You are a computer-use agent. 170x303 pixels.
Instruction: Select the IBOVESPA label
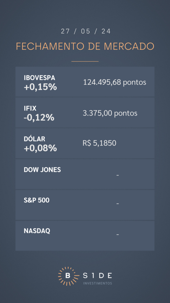(40, 78)
